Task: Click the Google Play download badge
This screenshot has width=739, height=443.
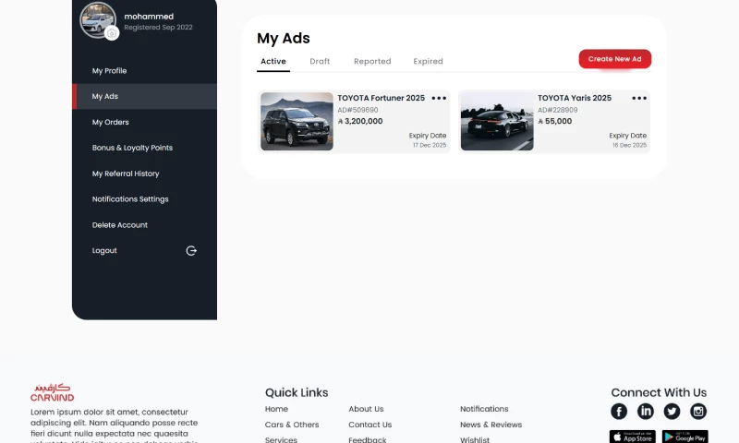Action: (x=685, y=437)
